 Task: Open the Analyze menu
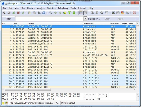pos(41,8)
